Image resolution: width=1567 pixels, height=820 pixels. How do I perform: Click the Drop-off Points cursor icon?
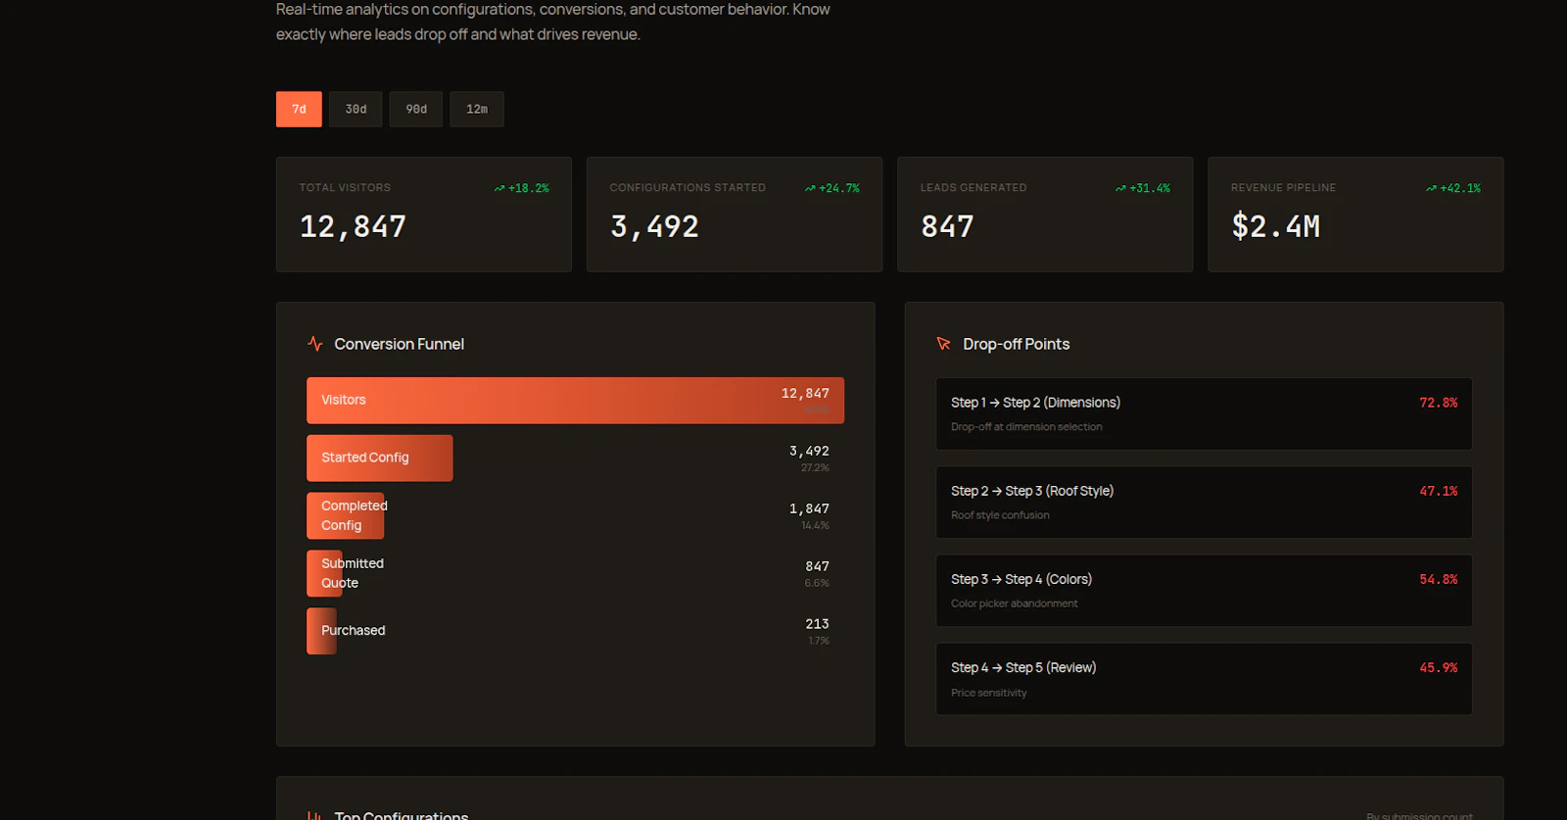(x=944, y=344)
